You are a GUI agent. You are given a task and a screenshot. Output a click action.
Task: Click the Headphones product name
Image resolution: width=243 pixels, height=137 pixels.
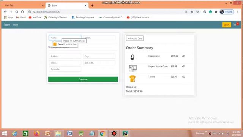(155, 56)
